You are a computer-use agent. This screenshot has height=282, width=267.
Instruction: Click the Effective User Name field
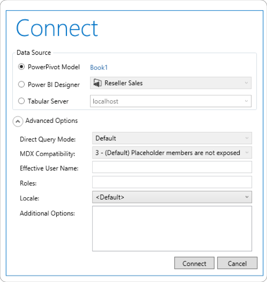point(172,167)
